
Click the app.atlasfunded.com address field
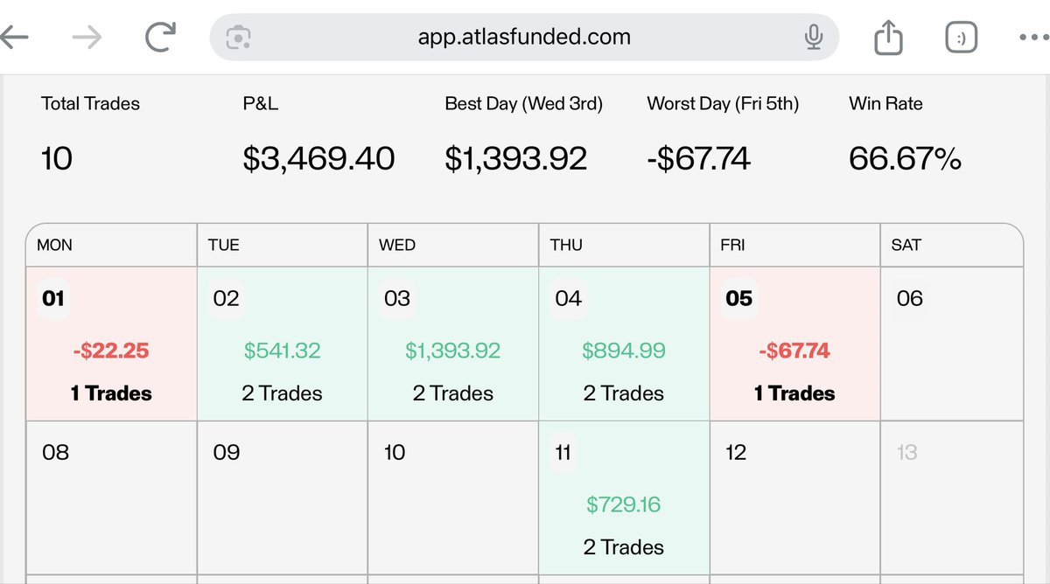tap(524, 38)
